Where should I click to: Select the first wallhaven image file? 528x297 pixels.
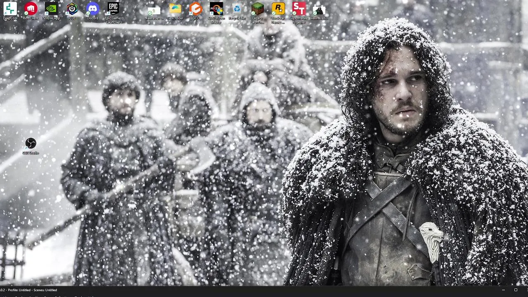point(154,12)
